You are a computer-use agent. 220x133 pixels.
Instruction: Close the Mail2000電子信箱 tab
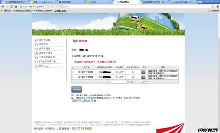195,2
